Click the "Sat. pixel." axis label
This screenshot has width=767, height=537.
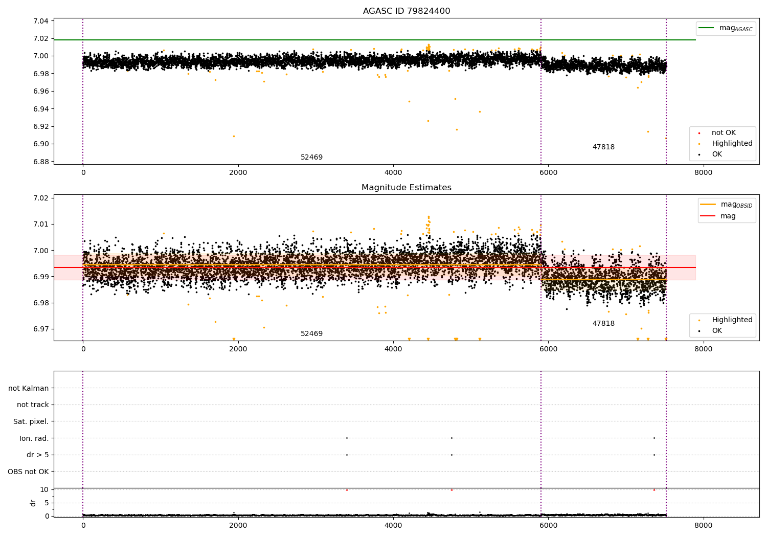[x=31, y=422]
